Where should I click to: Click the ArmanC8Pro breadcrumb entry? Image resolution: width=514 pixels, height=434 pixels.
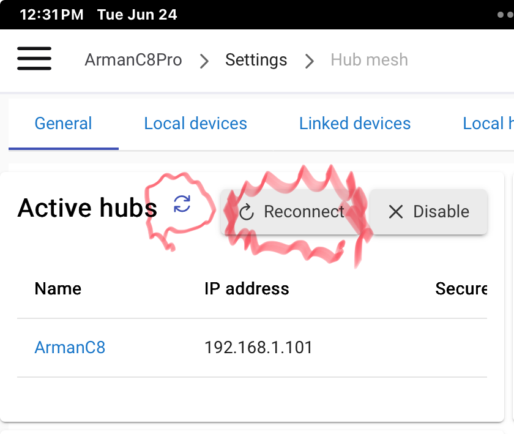[133, 60]
